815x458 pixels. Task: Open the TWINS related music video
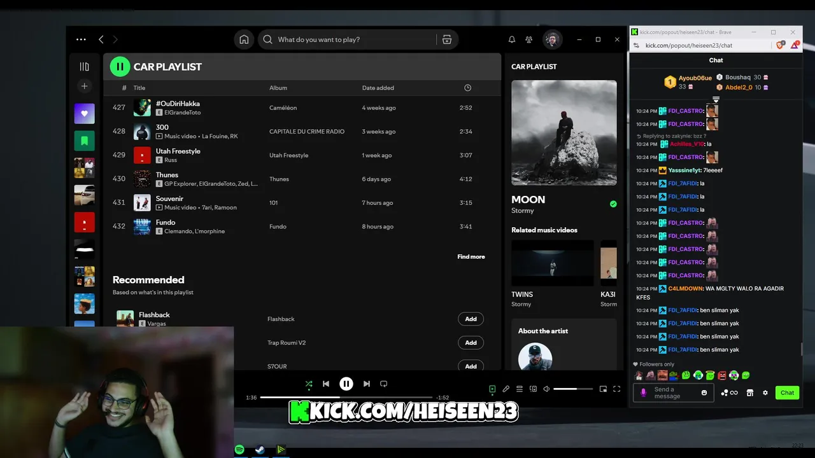(553, 263)
